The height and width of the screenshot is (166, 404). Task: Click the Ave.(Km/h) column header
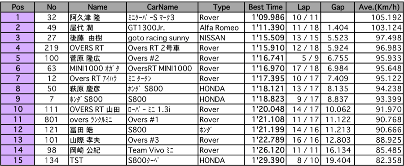(x=378, y=7)
